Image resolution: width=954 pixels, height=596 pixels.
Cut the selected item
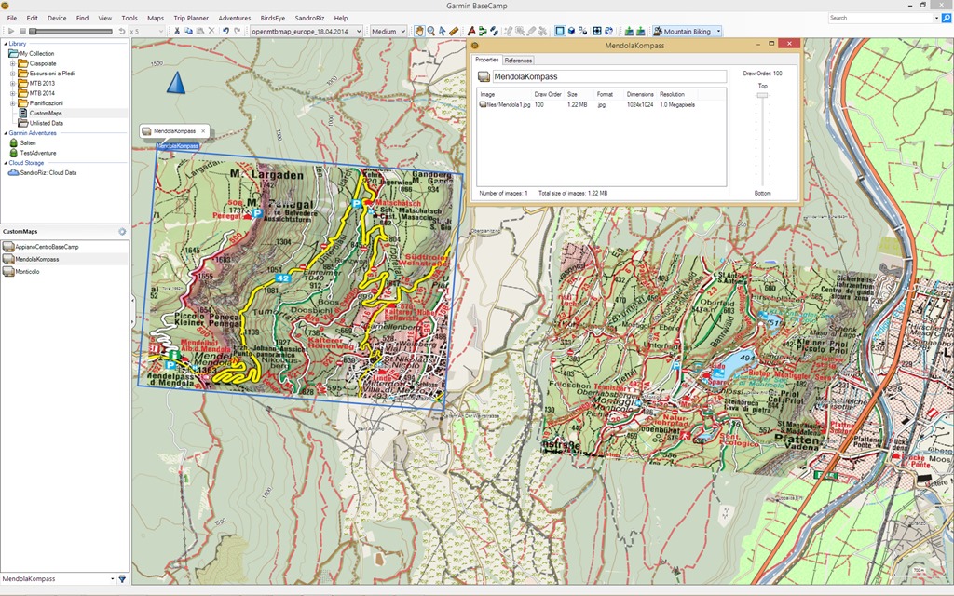pyautogui.click(x=177, y=31)
